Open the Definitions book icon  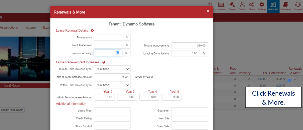(285, 6)
